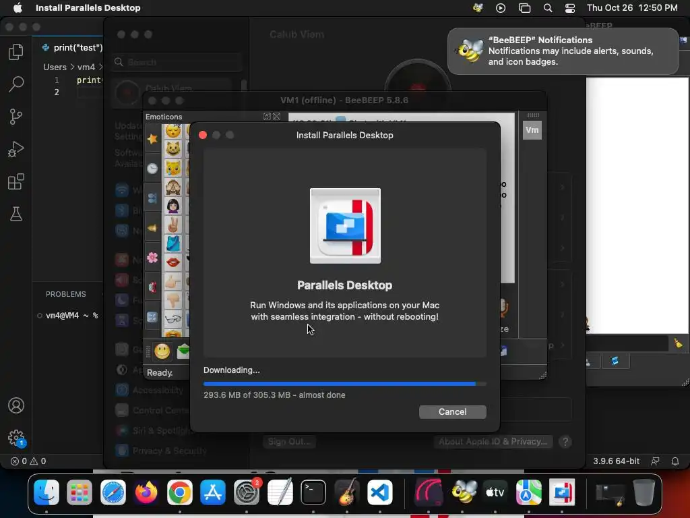Click Sign Out button in System Settings

[290, 442]
